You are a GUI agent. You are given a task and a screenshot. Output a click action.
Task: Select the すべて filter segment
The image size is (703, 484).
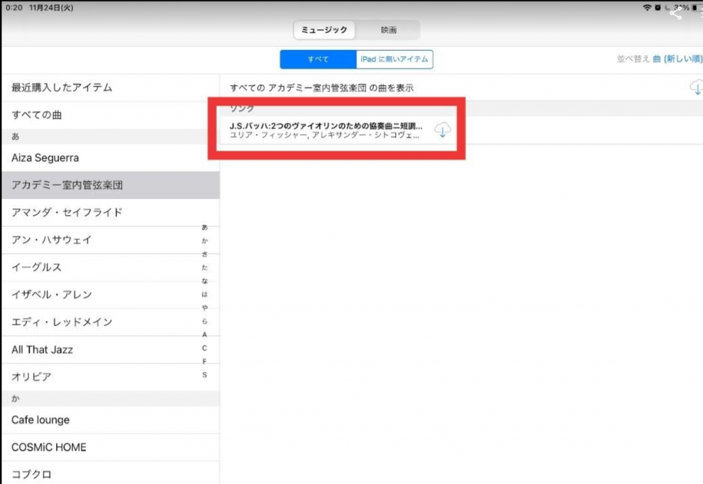coord(318,59)
